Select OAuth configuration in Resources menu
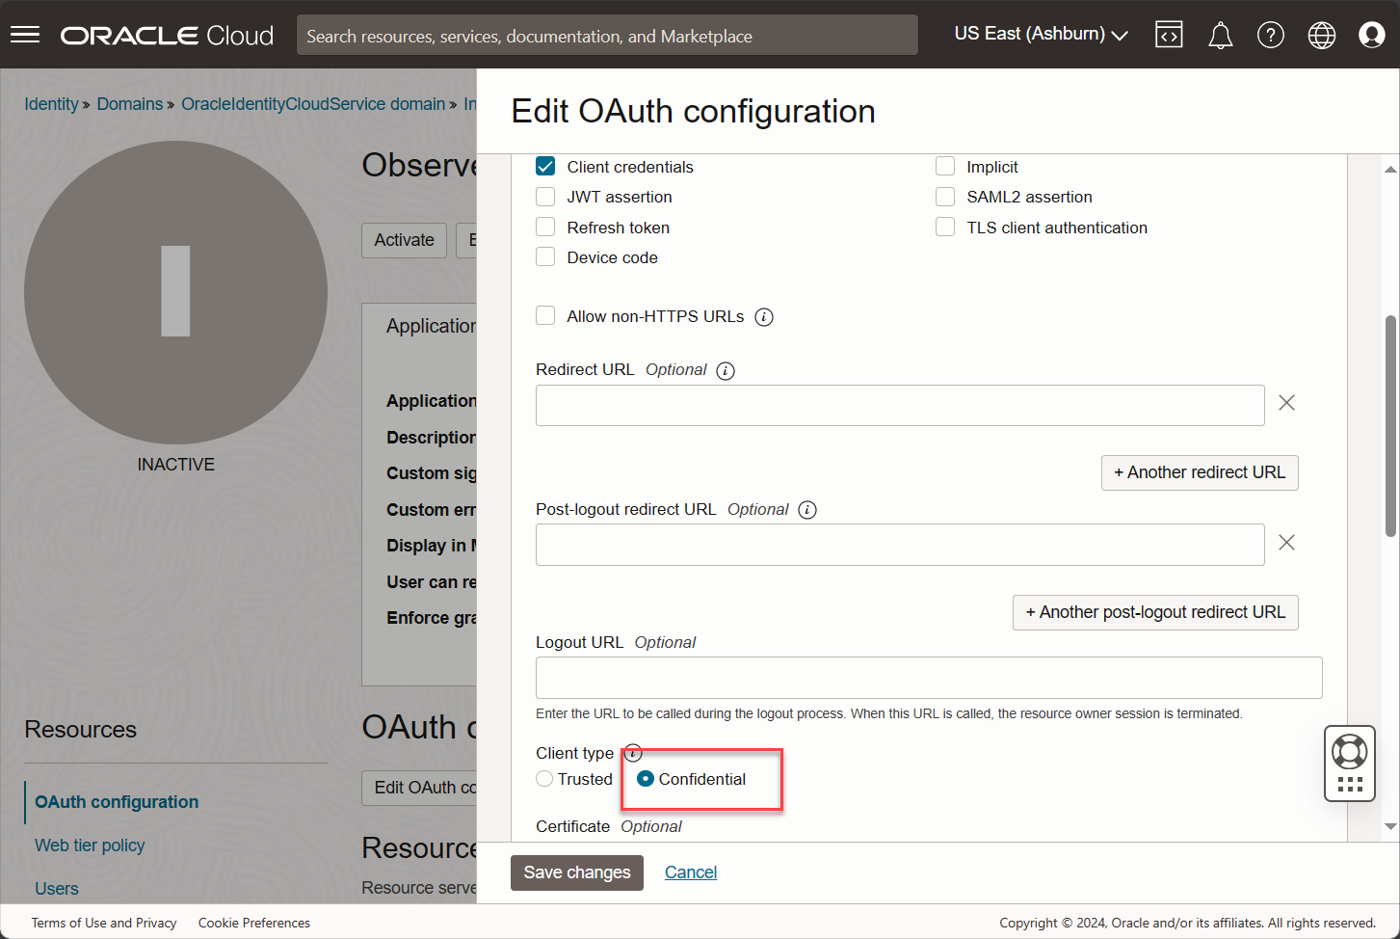 pos(117,802)
